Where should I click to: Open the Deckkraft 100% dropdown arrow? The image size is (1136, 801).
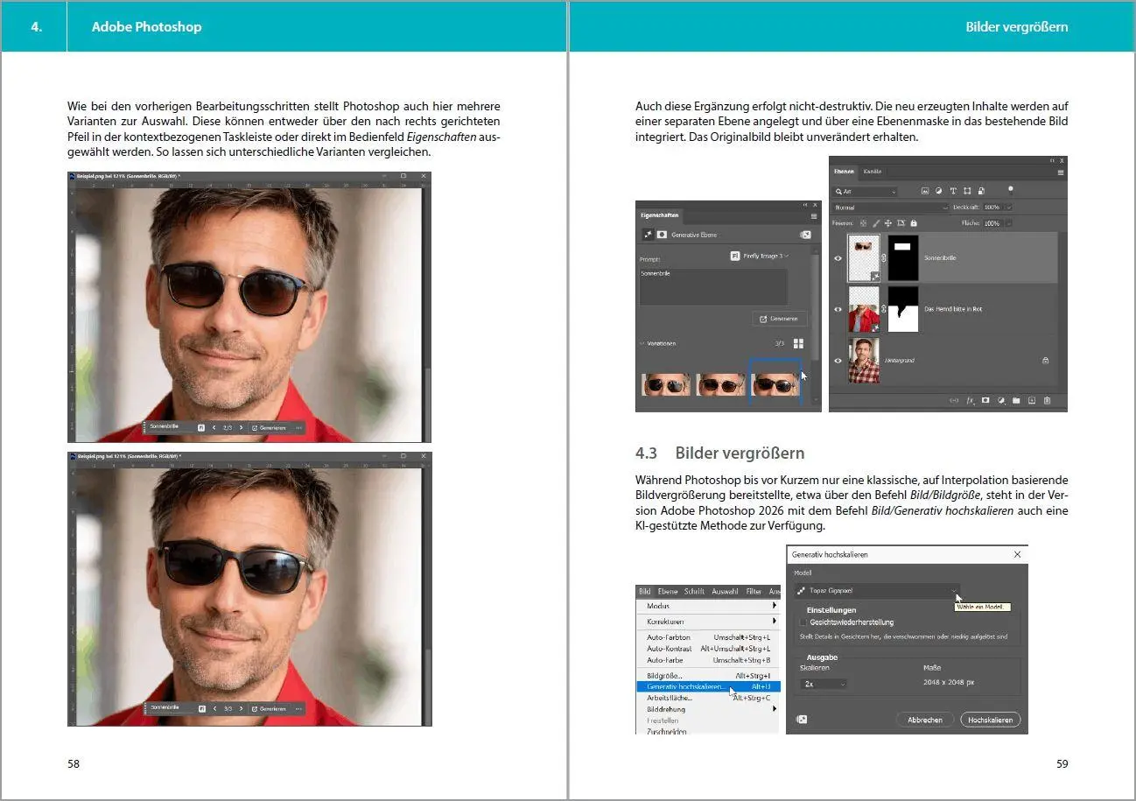coord(1009,207)
